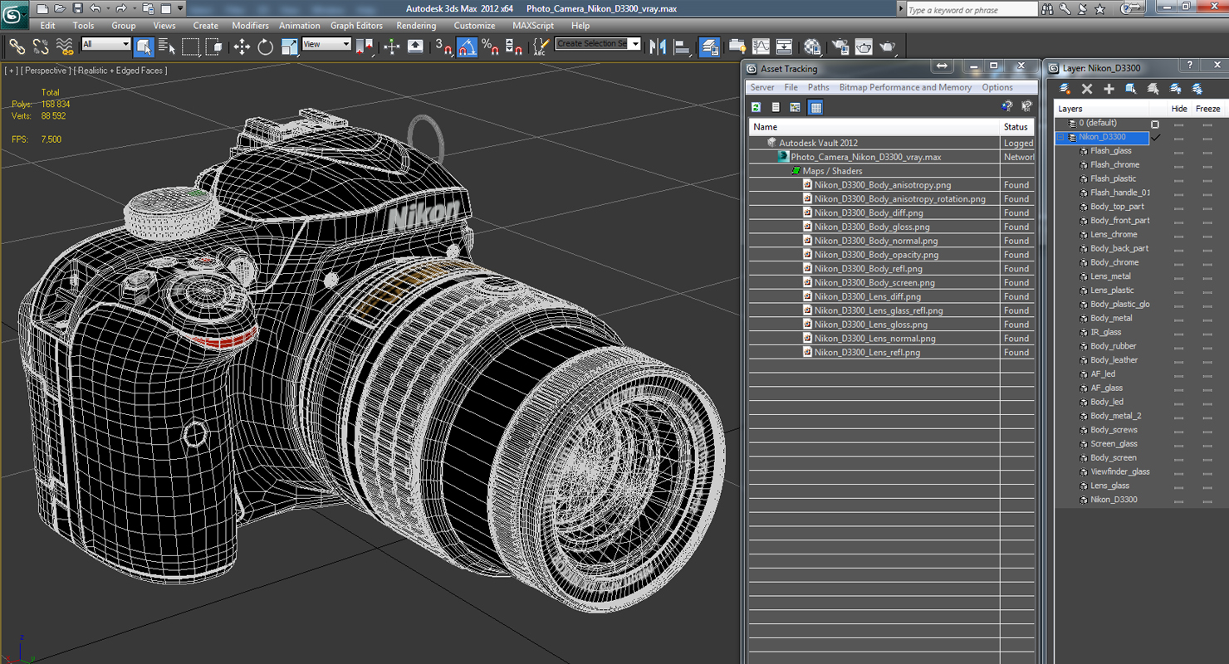Open the selection filter 'All' dropdown

point(106,44)
